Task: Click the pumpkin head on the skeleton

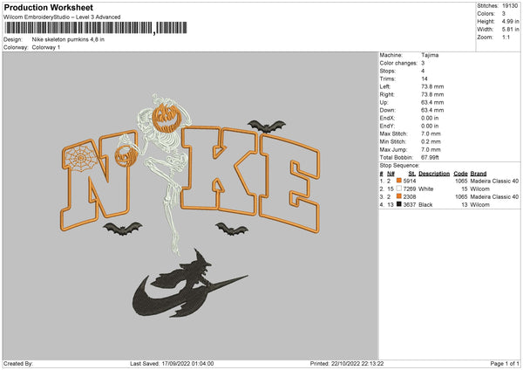Action: (x=166, y=118)
